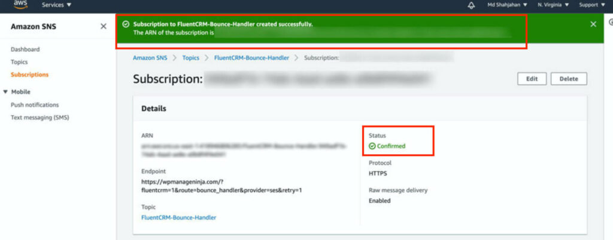Click the Delete button
The width and height of the screenshot is (613, 240).
click(569, 79)
